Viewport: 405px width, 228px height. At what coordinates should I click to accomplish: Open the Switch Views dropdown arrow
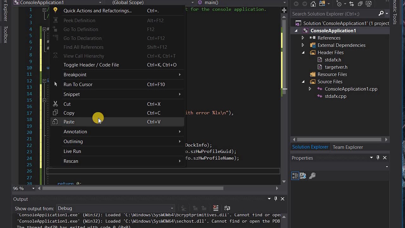329,4
